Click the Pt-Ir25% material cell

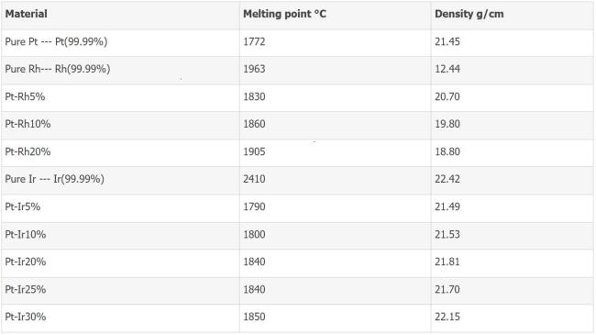tap(120, 290)
